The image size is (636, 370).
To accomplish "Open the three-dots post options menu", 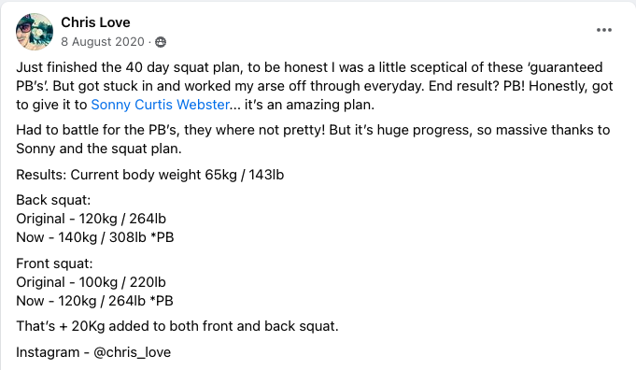I will click(x=604, y=30).
